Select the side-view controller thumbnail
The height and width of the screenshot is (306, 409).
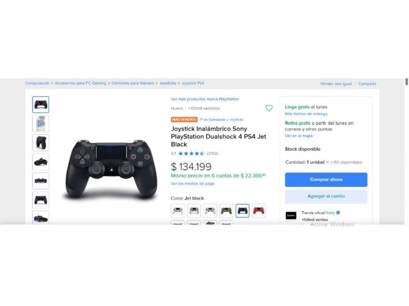(x=41, y=162)
